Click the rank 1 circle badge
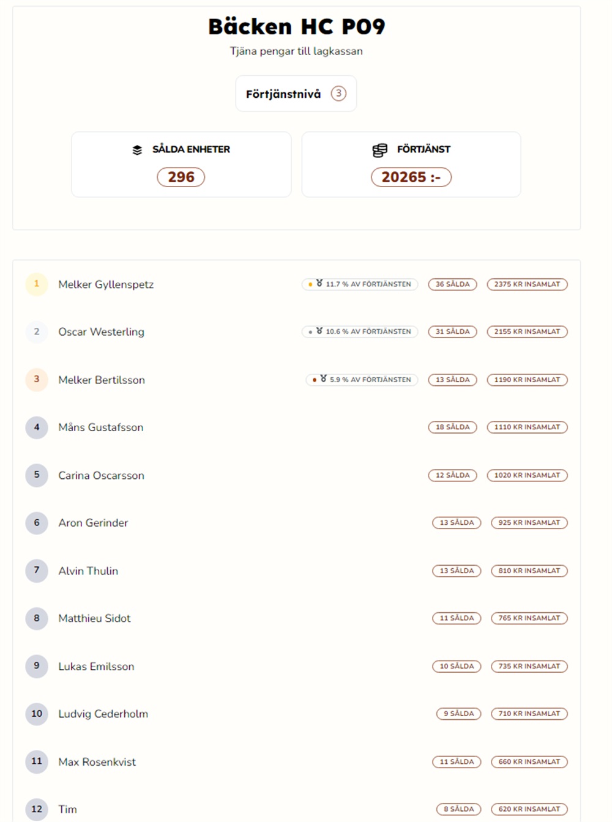612x822 pixels. click(x=37, y=284)
